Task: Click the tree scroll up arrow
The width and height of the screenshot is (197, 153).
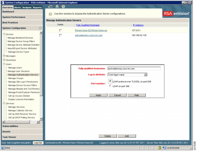Action: coord(41,33)
